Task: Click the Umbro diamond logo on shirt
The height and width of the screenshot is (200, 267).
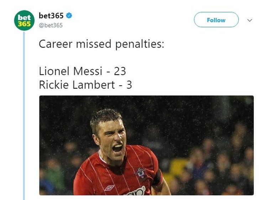Action: (109, 188)
